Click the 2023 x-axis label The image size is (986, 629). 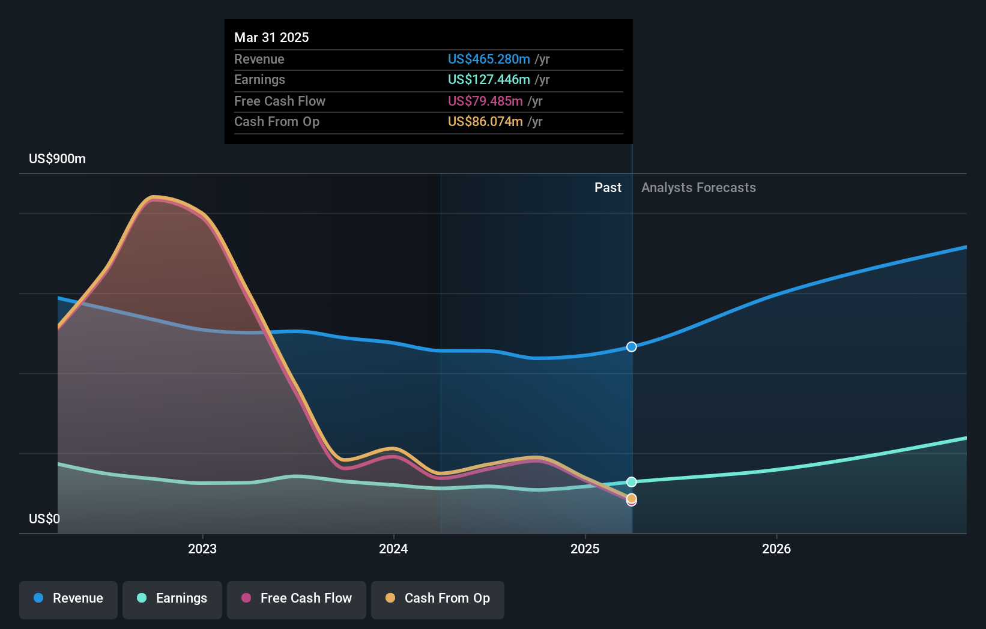(202, 549)
